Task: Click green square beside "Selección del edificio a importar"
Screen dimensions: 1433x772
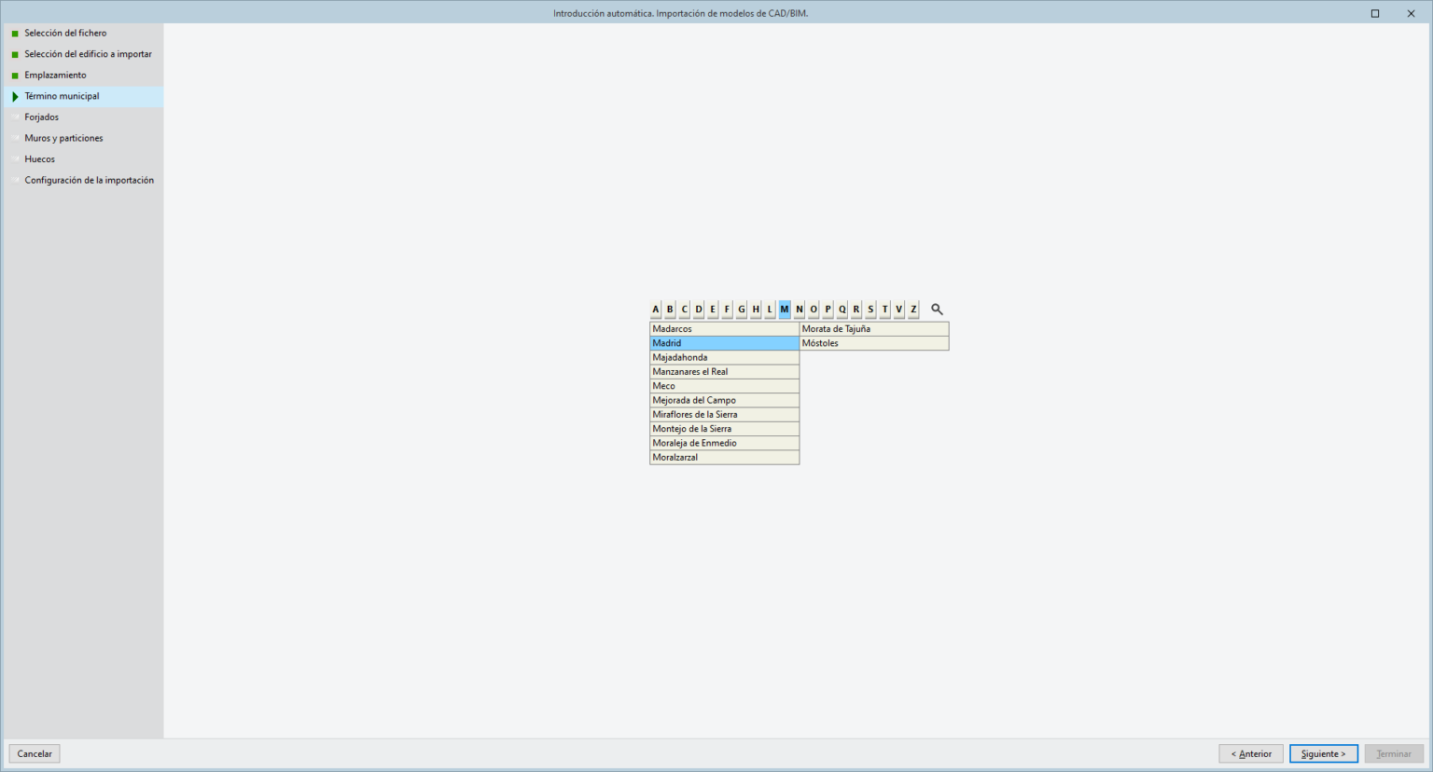Action: (x=16, y=53)
